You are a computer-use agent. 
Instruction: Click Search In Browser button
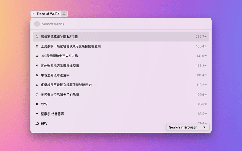click(183, 128)
